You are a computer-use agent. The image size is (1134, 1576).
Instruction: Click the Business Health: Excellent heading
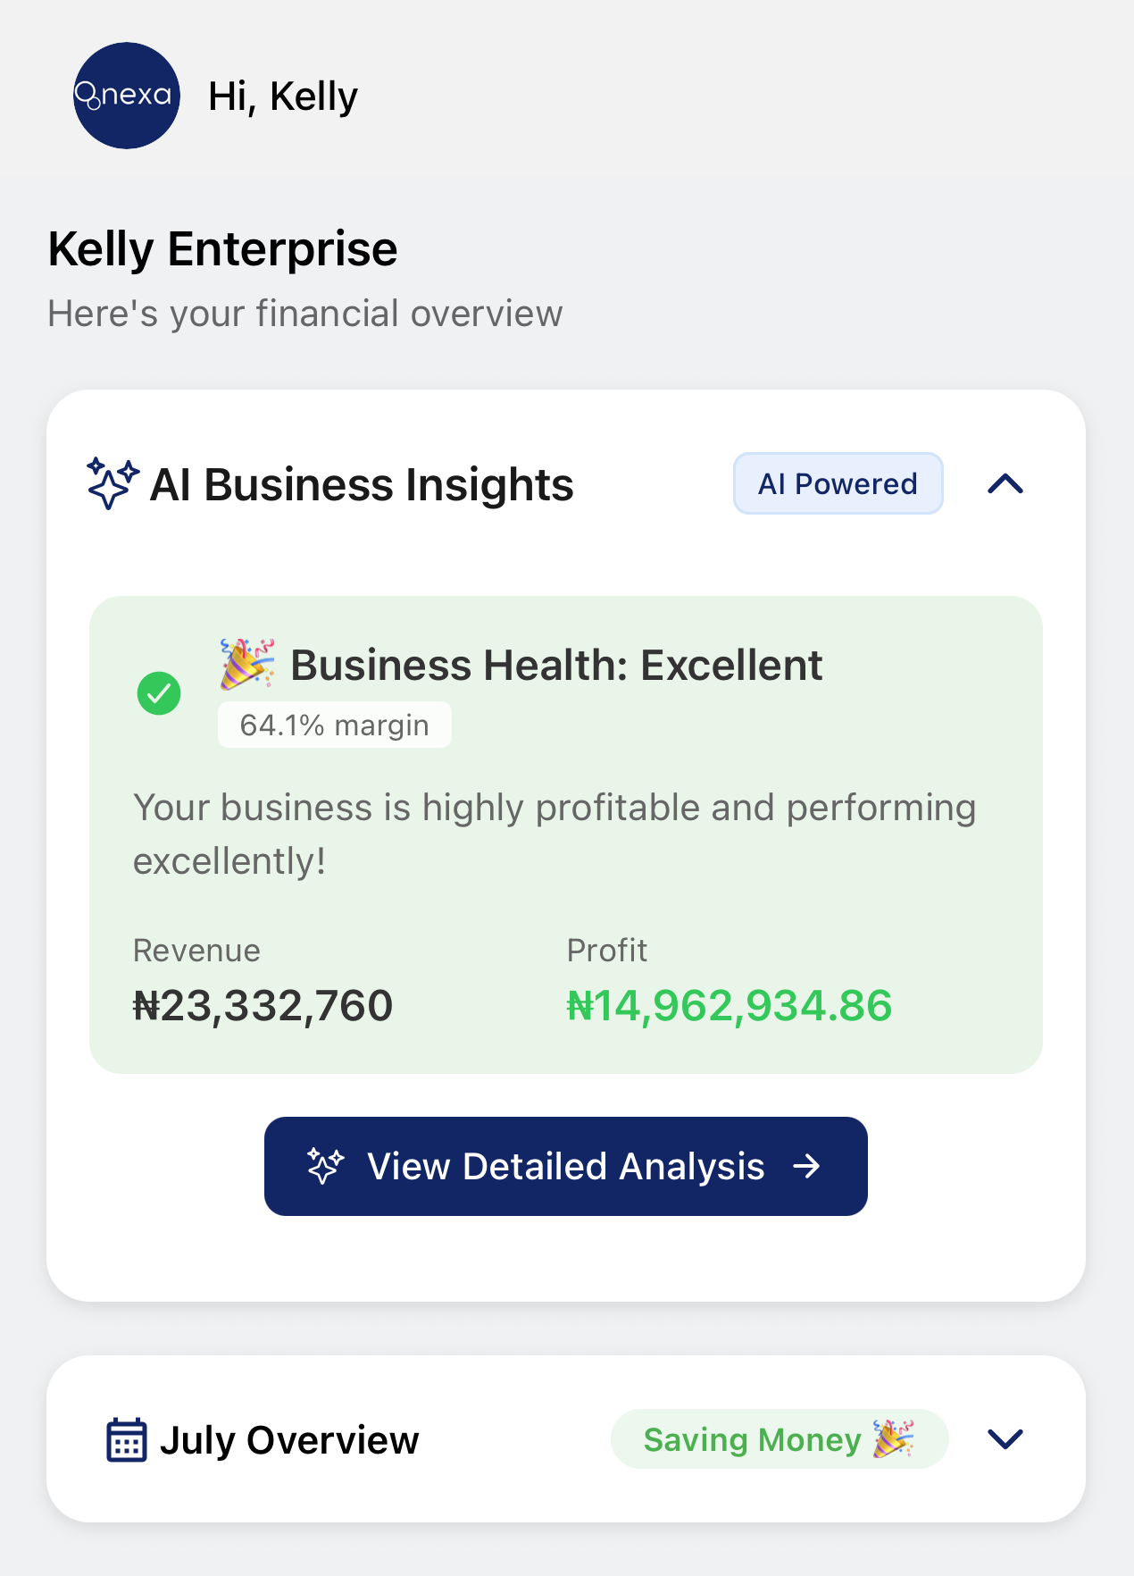556,665
